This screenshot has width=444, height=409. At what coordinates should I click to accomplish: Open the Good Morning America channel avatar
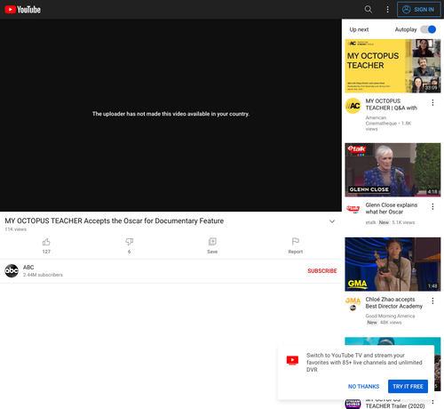(353, 304)
